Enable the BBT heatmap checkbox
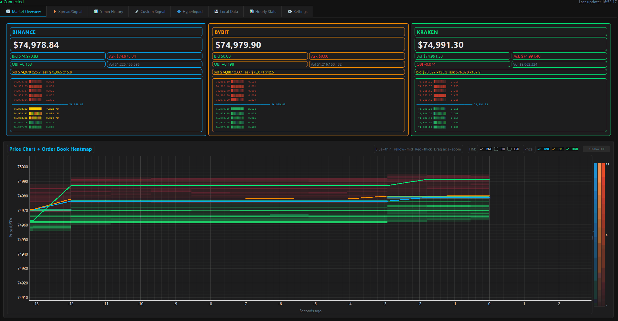 (x=496, y=149)
